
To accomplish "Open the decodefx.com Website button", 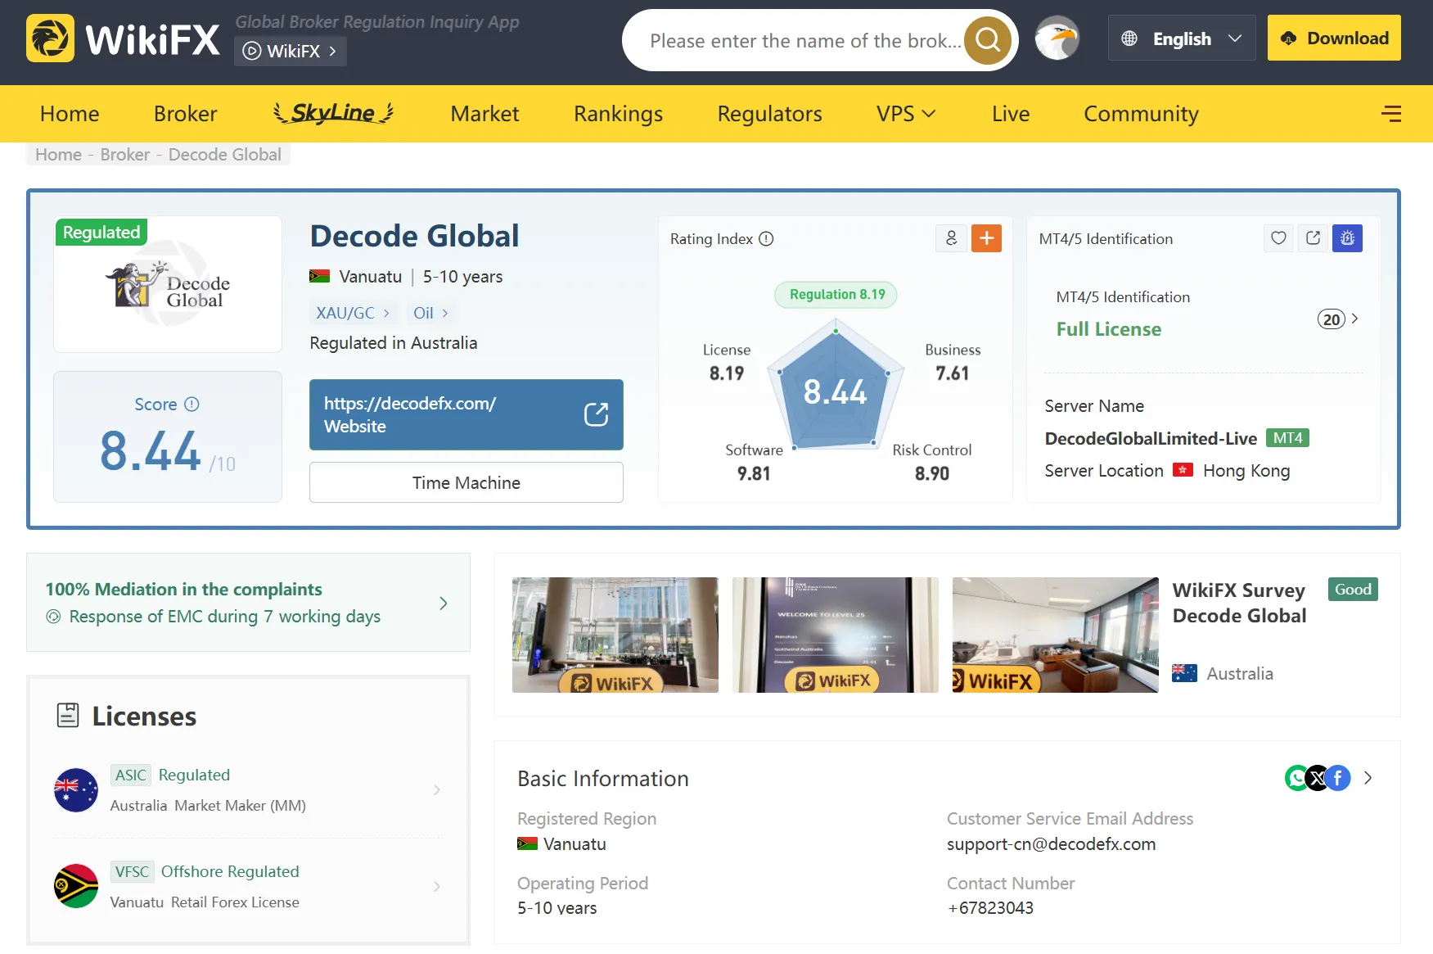I will pos(466,414).
